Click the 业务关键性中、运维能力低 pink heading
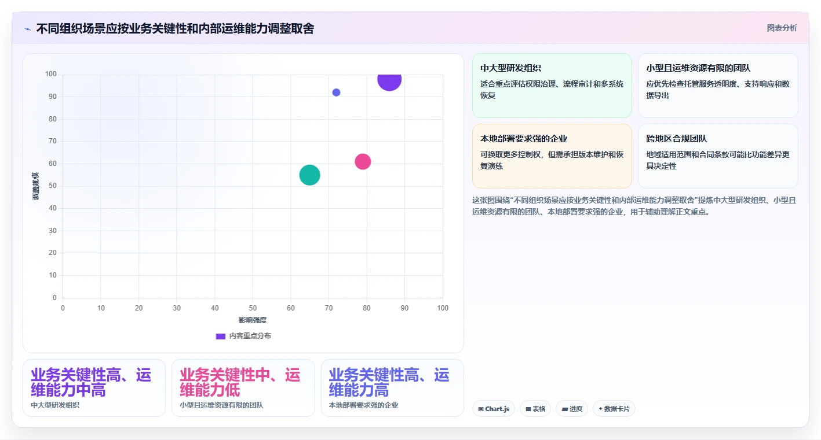The width and height of the screenshot is (821, 440). [x=240, y=382]
